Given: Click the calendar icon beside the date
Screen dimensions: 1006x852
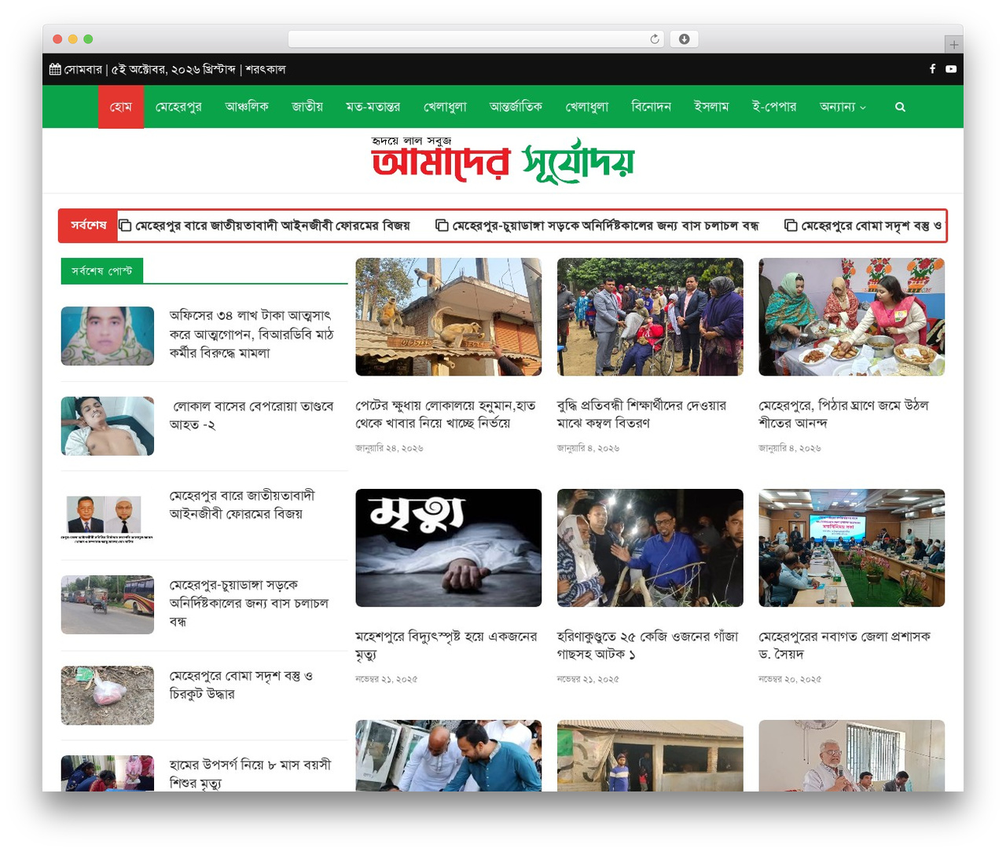Looking at the screenshot, I should click(55, 69).
